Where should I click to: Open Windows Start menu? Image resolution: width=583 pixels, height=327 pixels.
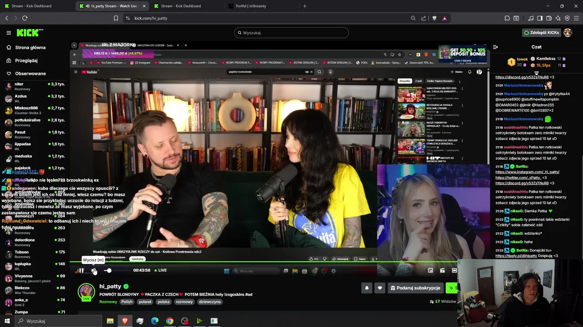click(x=7, y=321)
